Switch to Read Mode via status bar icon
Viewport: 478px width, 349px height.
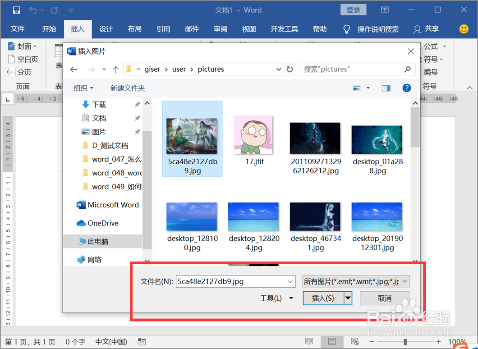(309, 341)
